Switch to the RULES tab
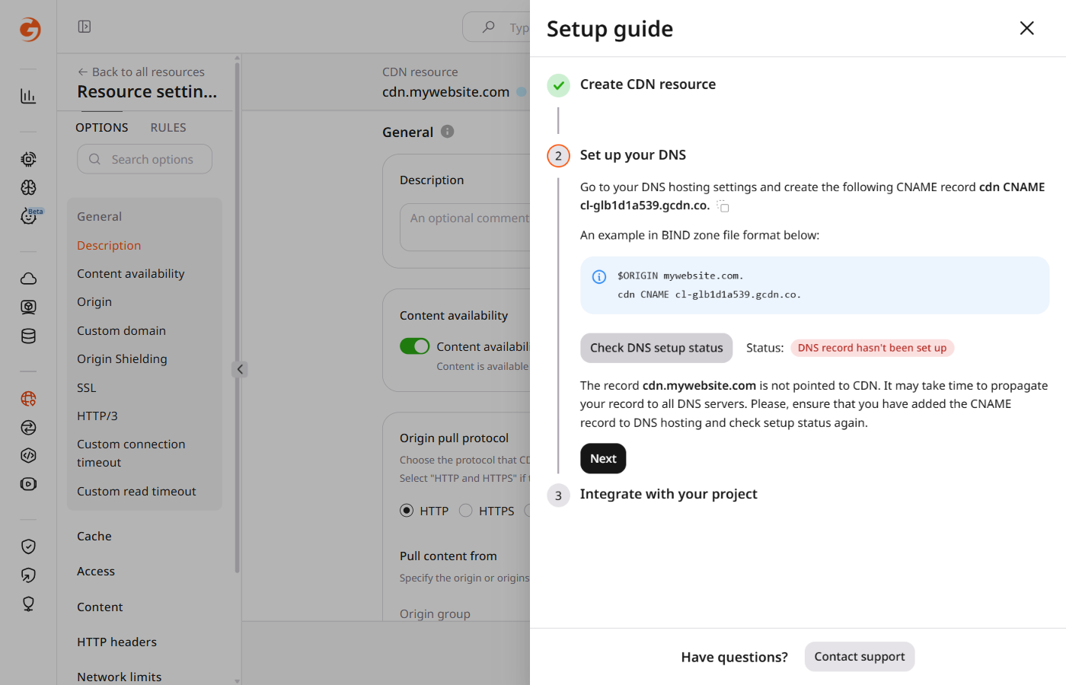 (168, 127)
